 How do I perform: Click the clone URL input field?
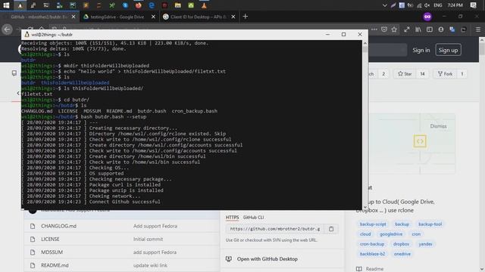pyautogui.click(x=275, y=229)
